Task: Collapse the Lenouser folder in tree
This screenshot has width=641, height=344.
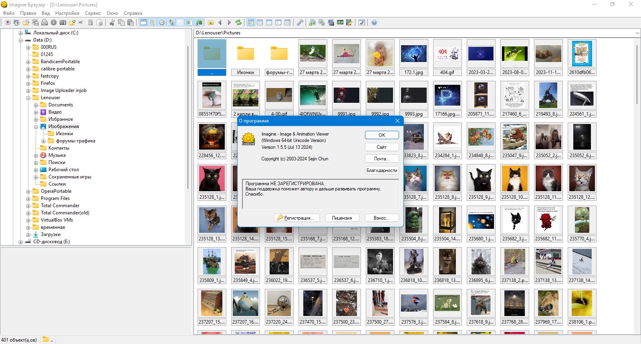Action: tap(28, 98)
